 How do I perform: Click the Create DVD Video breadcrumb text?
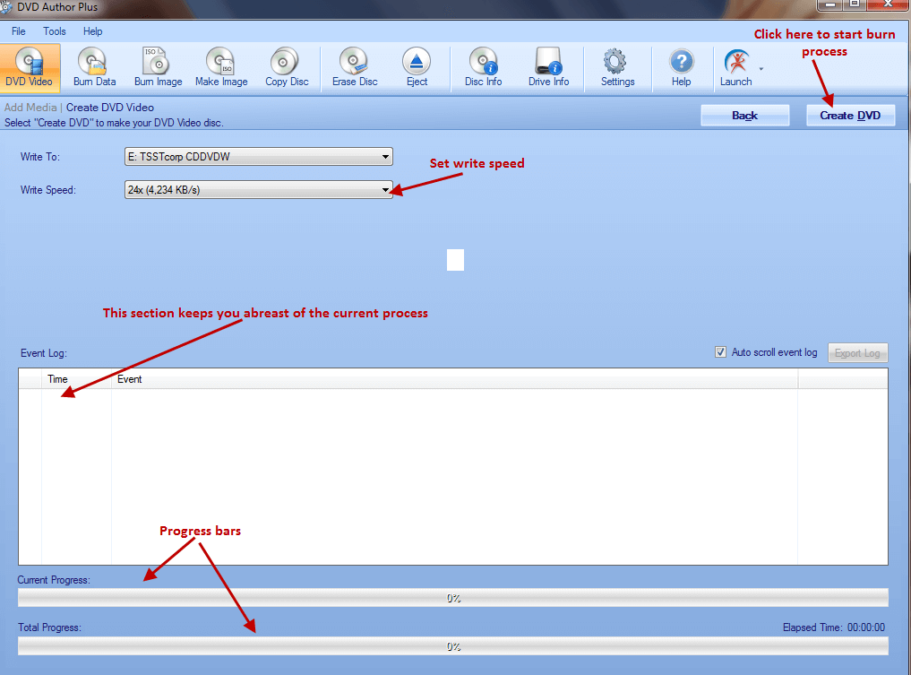click(110, 108)
